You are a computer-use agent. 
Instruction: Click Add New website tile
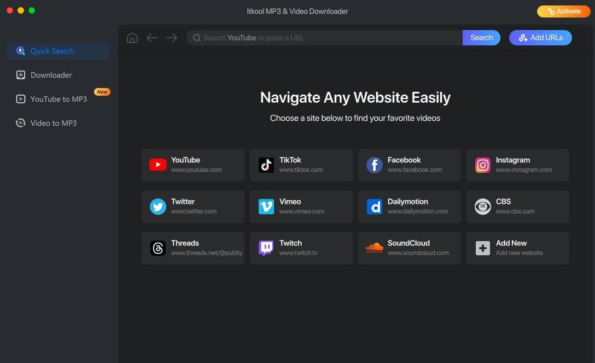[517, 248]
